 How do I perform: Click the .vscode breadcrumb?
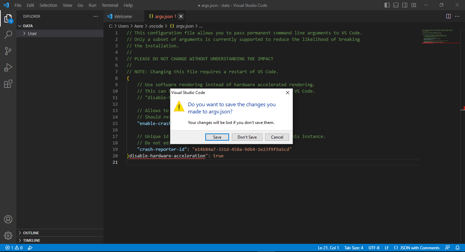(x=156, y=26)
